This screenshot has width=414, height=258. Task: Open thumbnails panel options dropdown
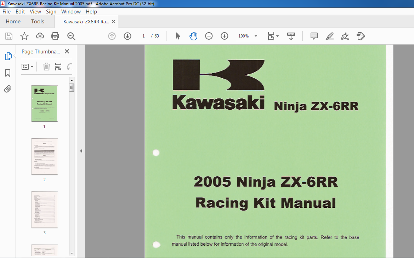click(x=27, y=67)
